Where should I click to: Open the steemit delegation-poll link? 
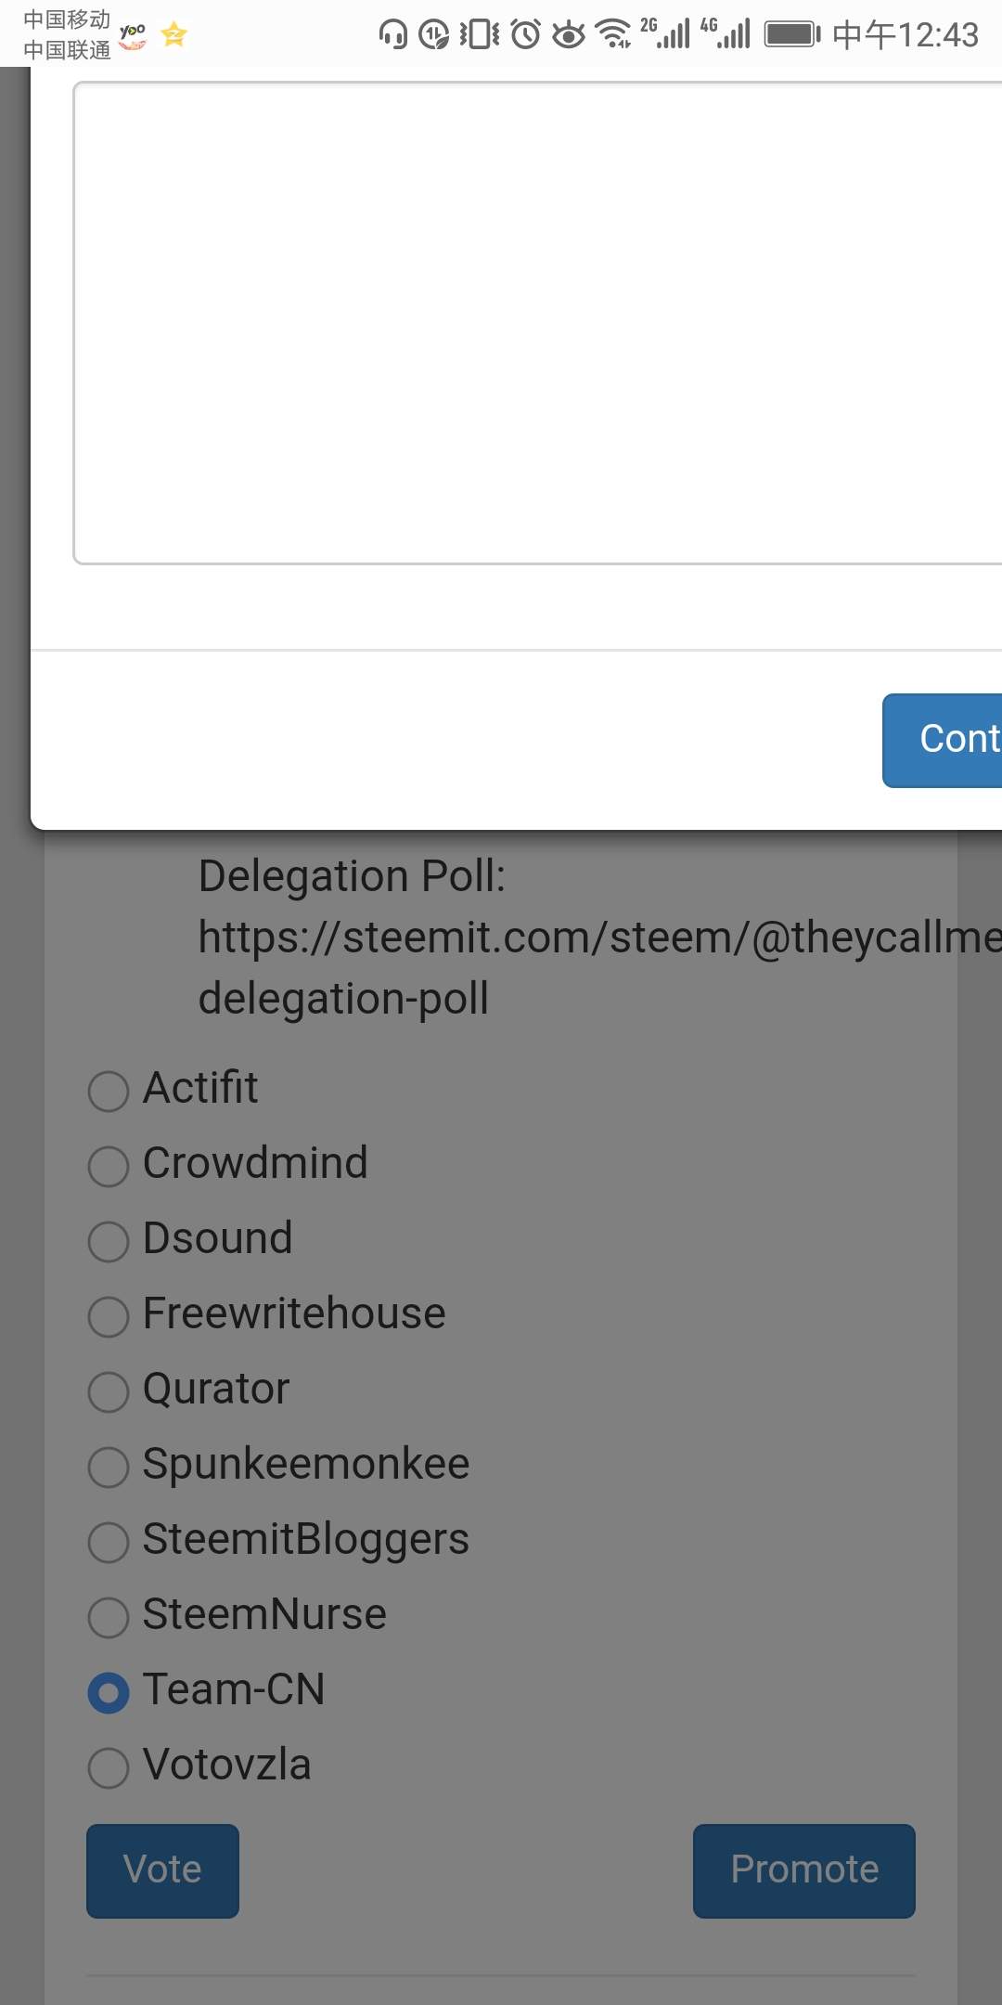pyautogui.click(x=594, y=938)
